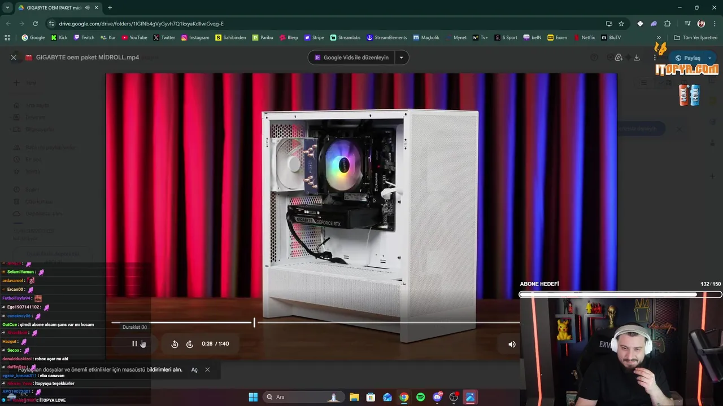This screenshot has height=406, width=723.
Task: Open the YouTube bookmark
Action: point(134,38)
